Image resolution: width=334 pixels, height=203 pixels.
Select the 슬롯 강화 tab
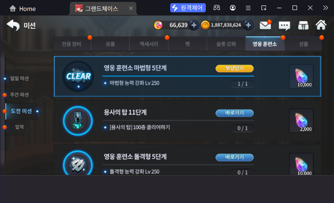click(x=226, y=44)
